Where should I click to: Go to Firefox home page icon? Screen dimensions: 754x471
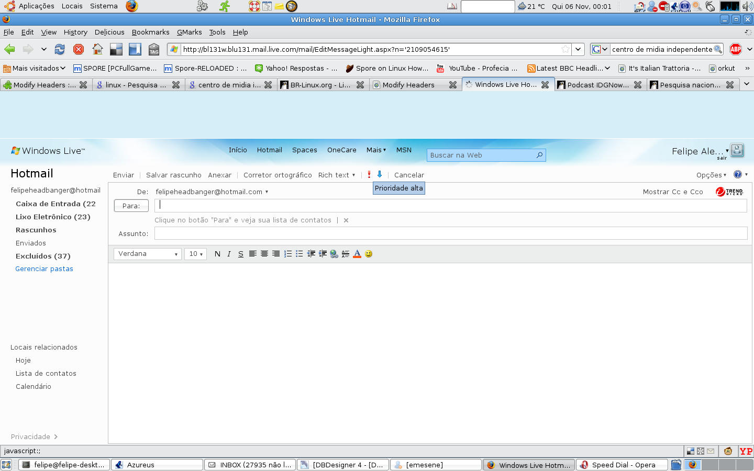click(x=97, y=49)
